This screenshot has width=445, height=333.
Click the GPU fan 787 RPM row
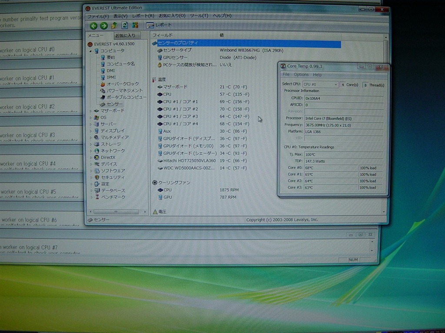pos(197,197)
